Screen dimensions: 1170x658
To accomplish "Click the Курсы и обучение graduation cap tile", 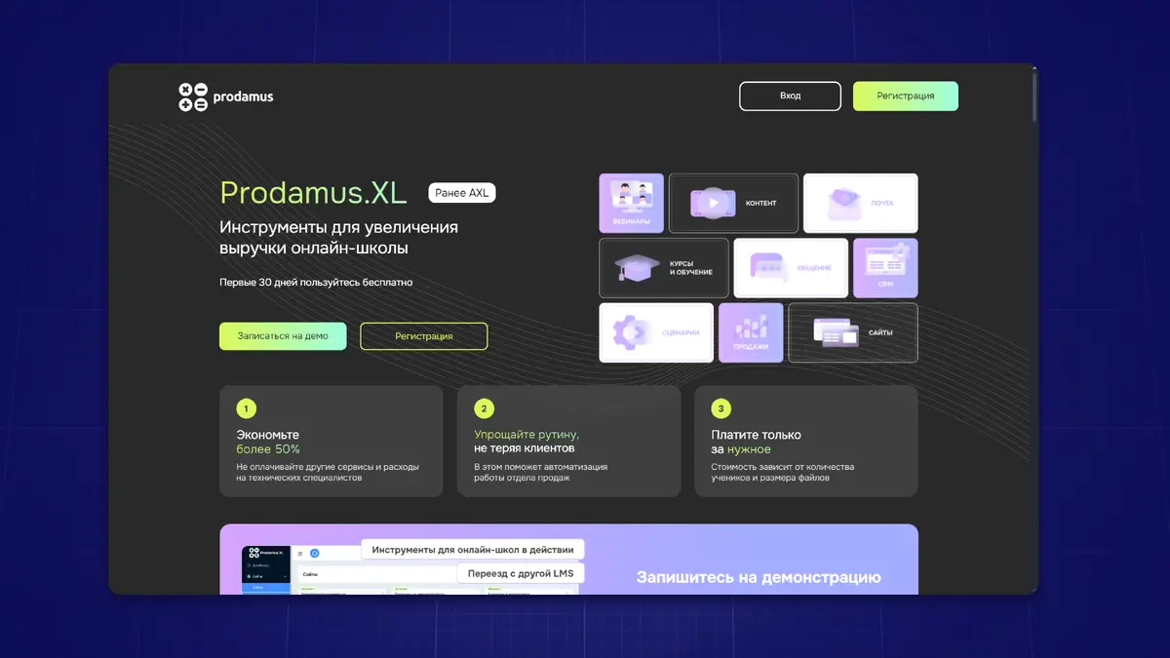I will click(x=663, y=267).
